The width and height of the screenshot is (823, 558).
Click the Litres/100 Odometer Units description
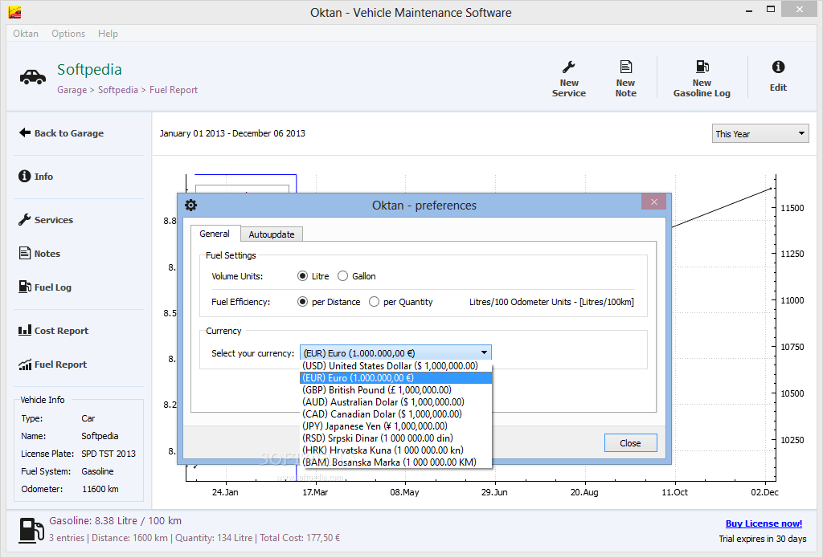pyautogui.click(x=551, y=302)
